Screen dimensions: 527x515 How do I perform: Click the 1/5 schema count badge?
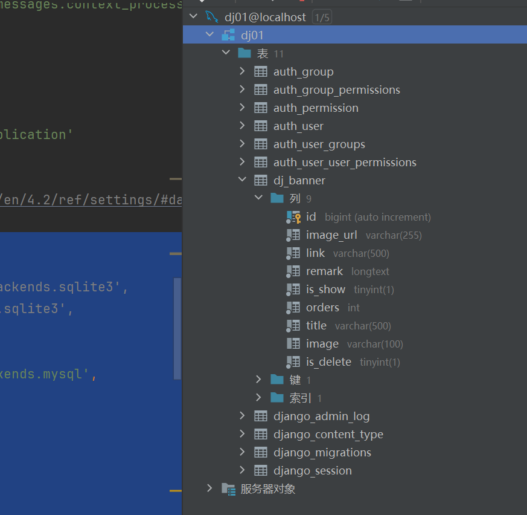coord(322,18)
